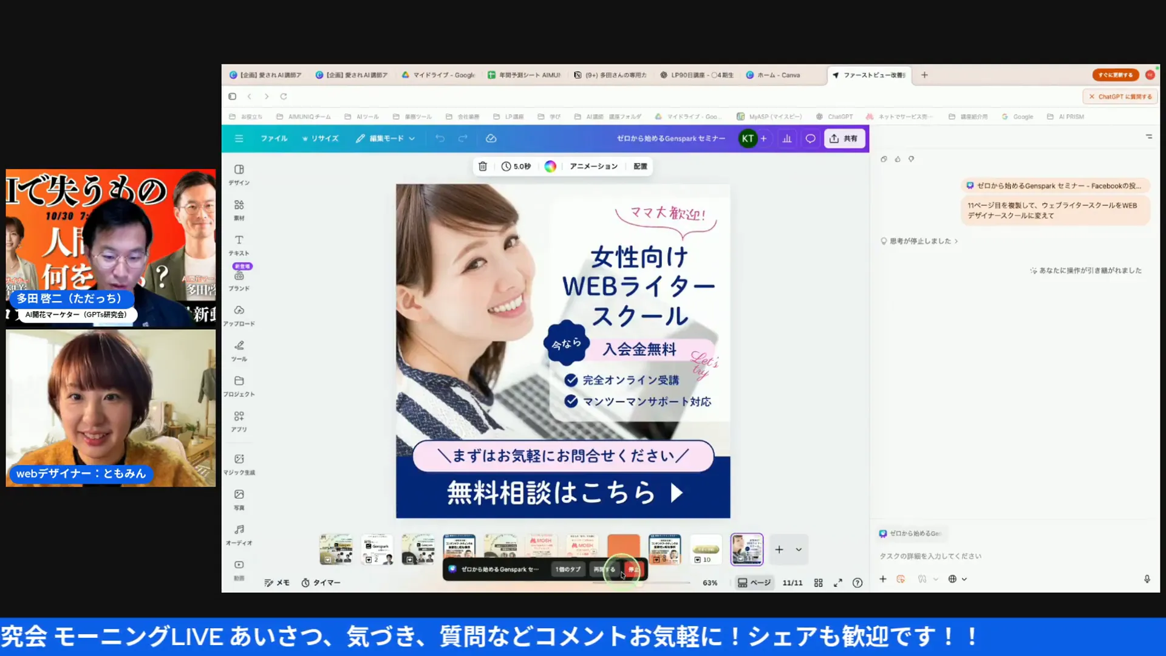
Task: Expand the page add options chevron
Action: click(x=799, y=549)
